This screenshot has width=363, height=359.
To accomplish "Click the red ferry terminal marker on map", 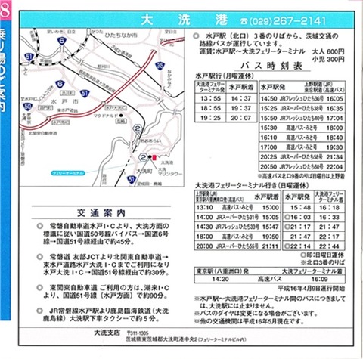I will [x=154, y=157].
